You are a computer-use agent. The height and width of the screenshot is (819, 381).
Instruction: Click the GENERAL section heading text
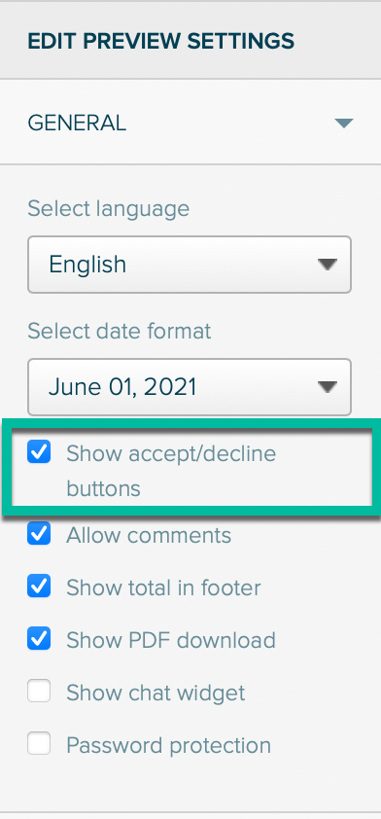(x=77, y=124)
